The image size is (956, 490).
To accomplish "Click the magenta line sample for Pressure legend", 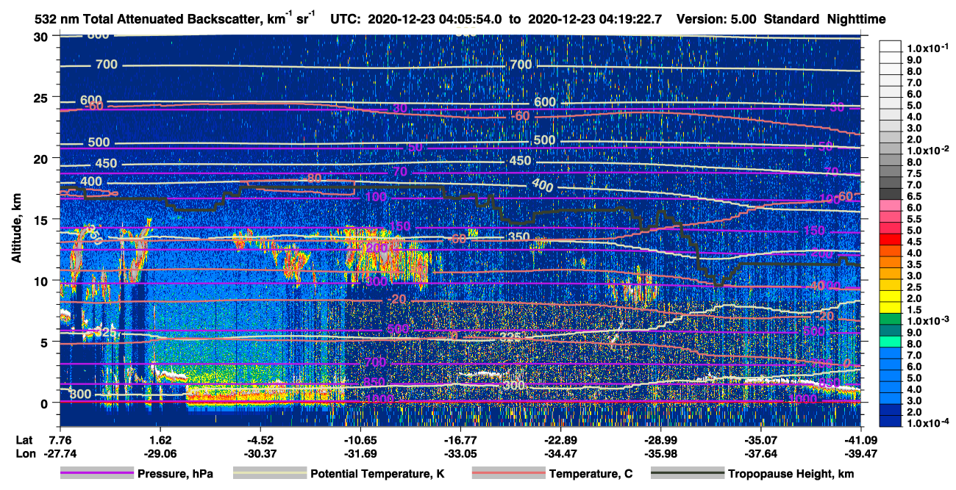I will tap(96, 474).
